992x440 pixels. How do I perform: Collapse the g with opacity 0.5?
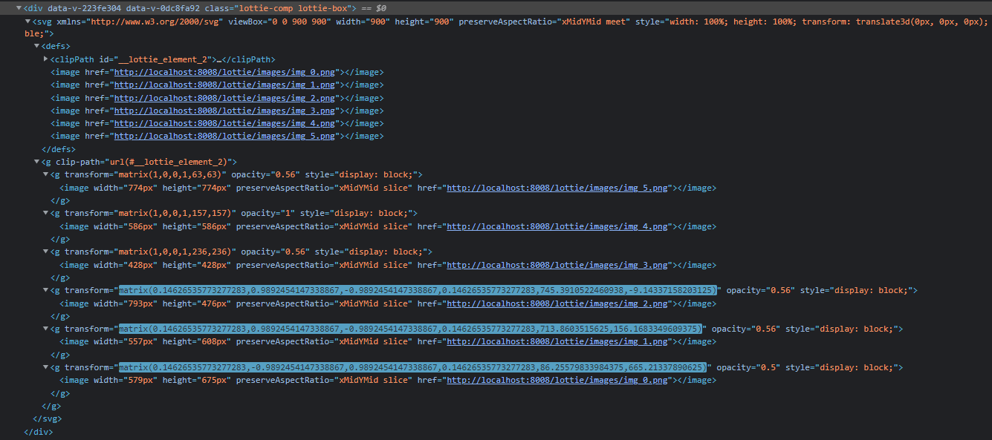point(46,367)
